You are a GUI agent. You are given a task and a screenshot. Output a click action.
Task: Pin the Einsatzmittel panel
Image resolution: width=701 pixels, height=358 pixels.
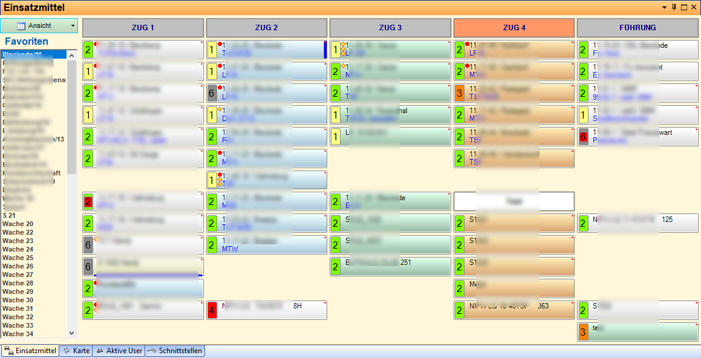point(674,7)
